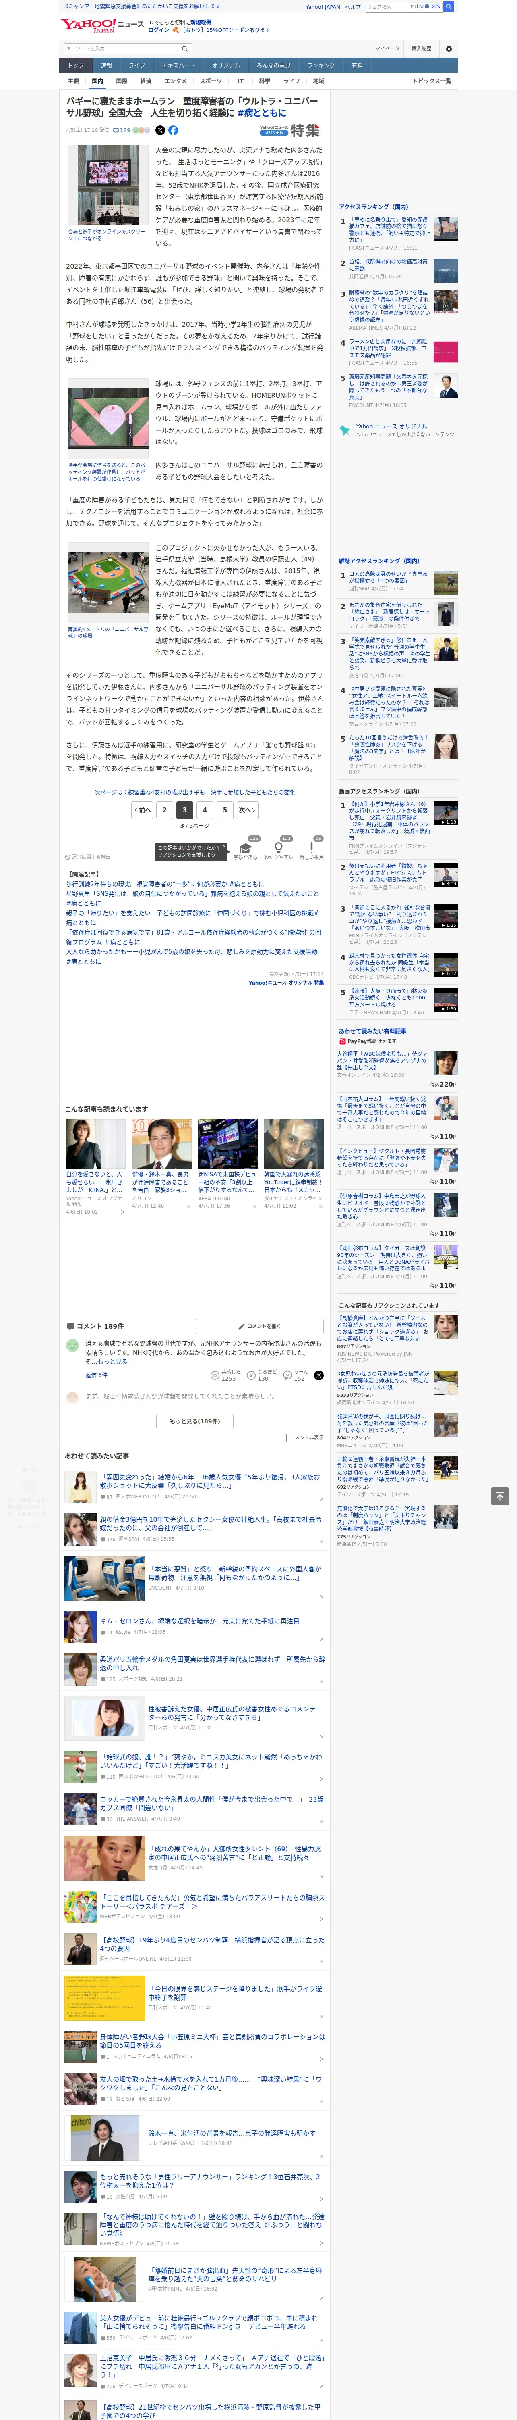React with the 新しい視点 exclamation icon

(312, 848)
